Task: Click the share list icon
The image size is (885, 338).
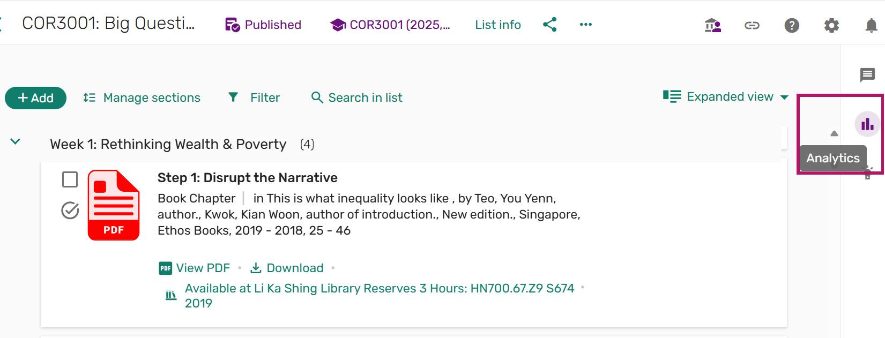Action: tap(549, 25)
